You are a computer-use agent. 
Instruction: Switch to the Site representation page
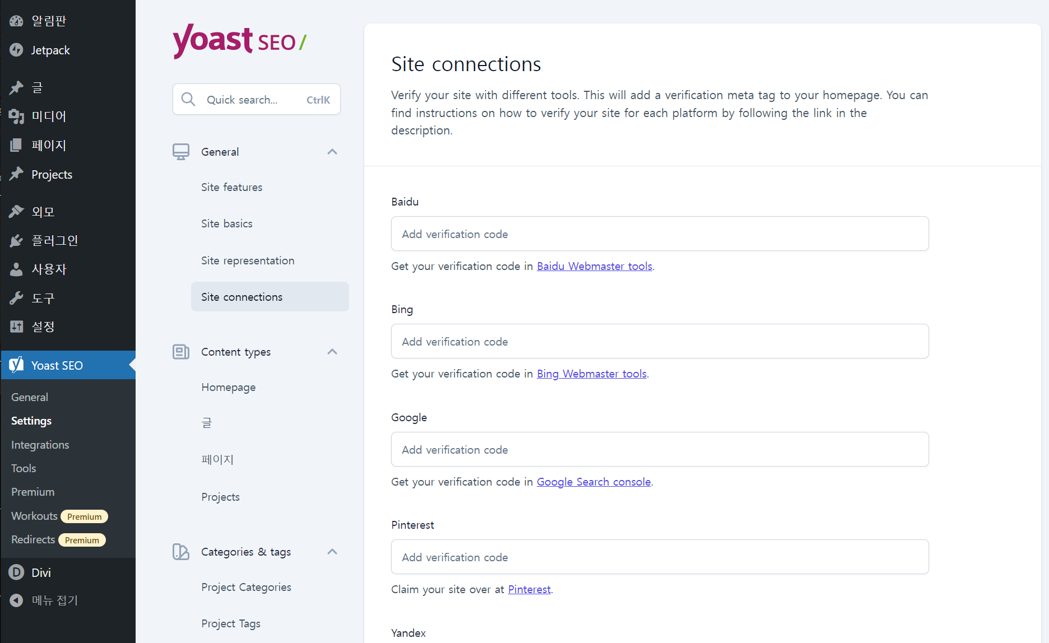248,260
